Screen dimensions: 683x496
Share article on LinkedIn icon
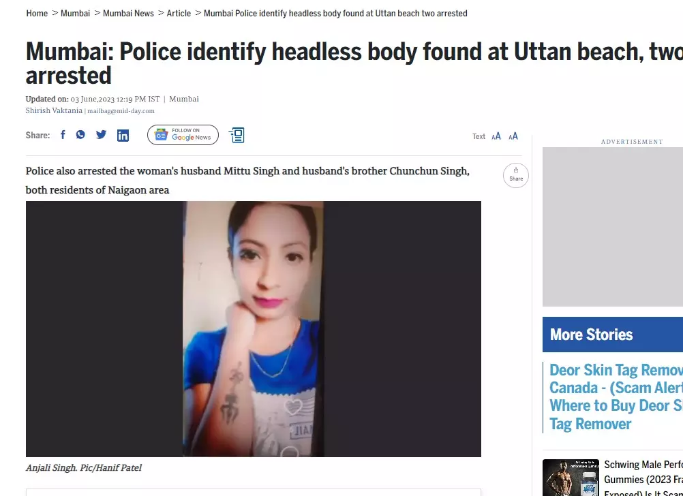[123, 136]
